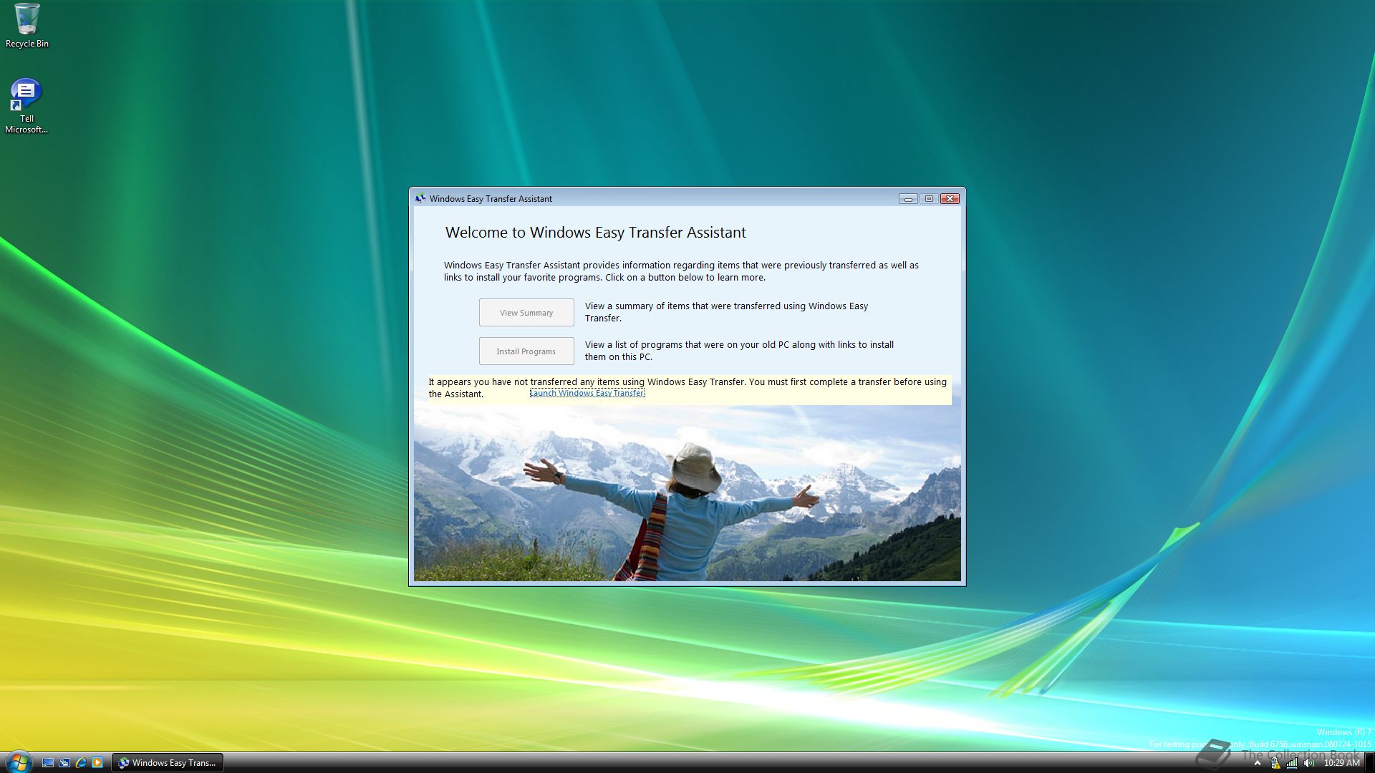Click the 10:29 AM clock
The height and width of the screenshot is (773, 1375).
click(x=1341, y=763)
